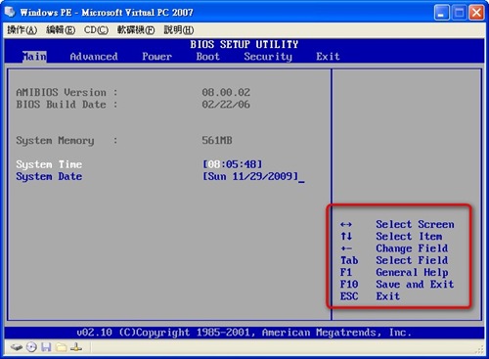Viewport: 489px width, 359px height.
Task: Maximize the Virtual PC window
Action: click(x=459, y=13)
